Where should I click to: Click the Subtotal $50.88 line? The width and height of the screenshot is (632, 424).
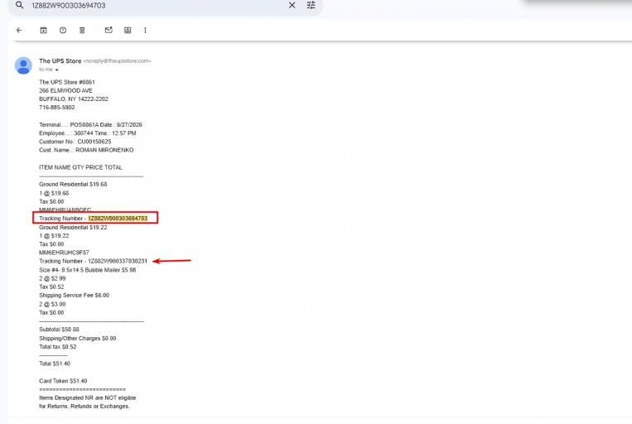click(60, 330)
